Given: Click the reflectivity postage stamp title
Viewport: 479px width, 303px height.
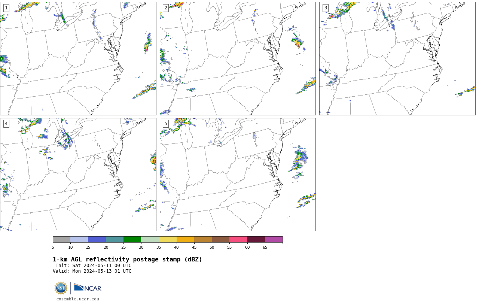Looking at the screenshot, I should pos(127,260).
